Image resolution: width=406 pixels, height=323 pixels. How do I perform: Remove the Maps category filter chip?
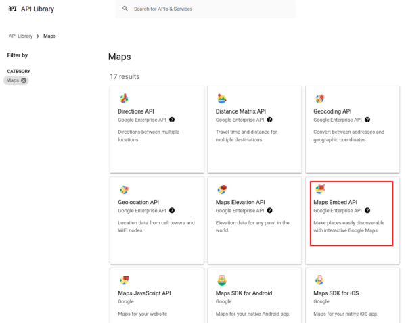(x=24, y=80)
